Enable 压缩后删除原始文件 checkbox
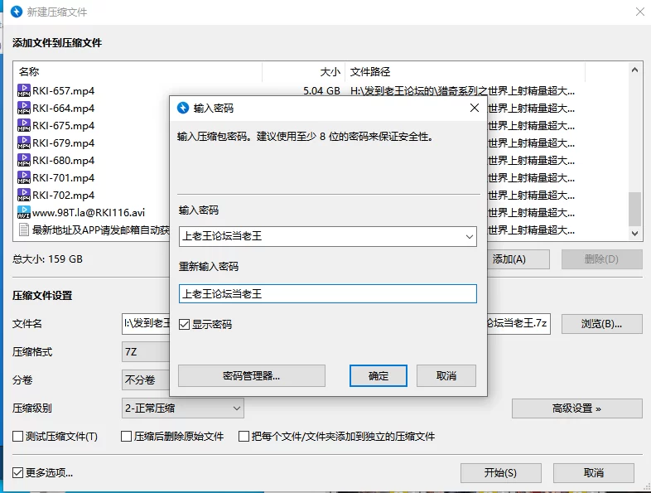Screen dimensions: 651x493 click(x=126, y=437)
